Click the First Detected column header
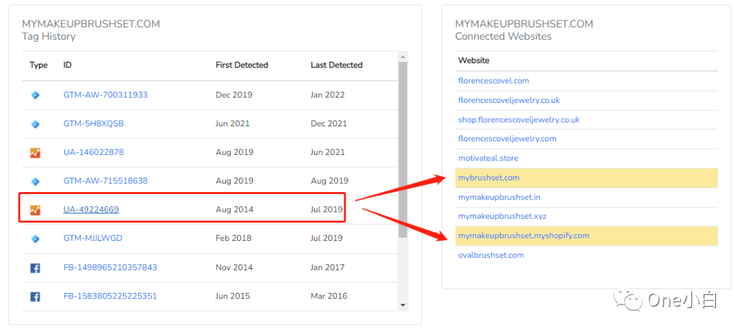Screen dimensions: 742x332 pos(242,65)
